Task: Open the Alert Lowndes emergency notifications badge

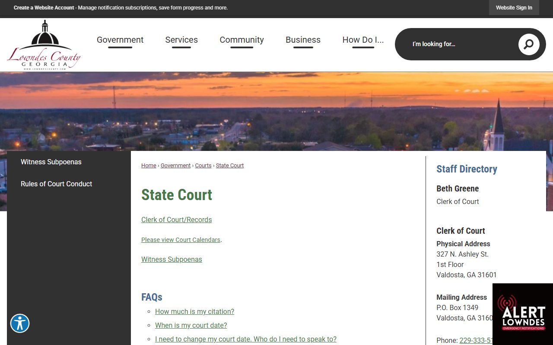Action: (x=523, y=314)
